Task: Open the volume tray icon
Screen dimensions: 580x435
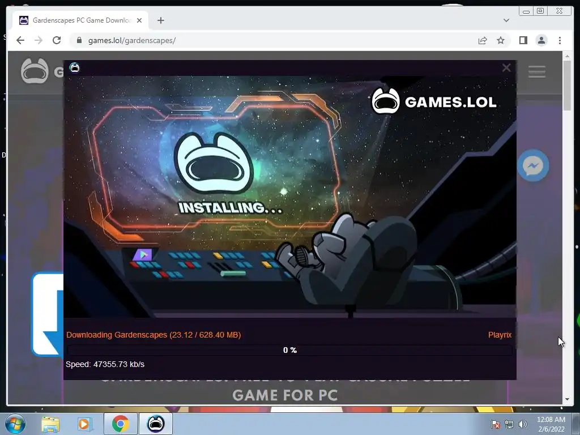Action: pos(523,424)
